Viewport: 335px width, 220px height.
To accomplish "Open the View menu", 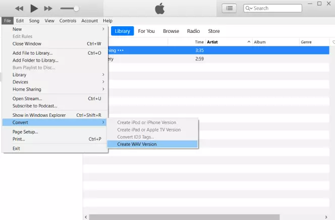I will 49,21.
